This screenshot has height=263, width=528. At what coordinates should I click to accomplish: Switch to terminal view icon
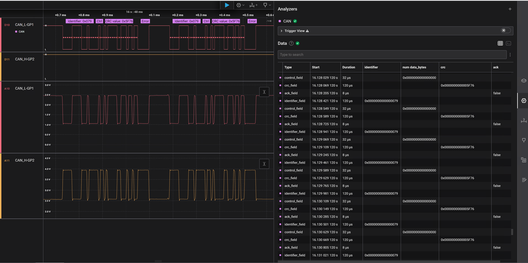[x=508, y=43]
